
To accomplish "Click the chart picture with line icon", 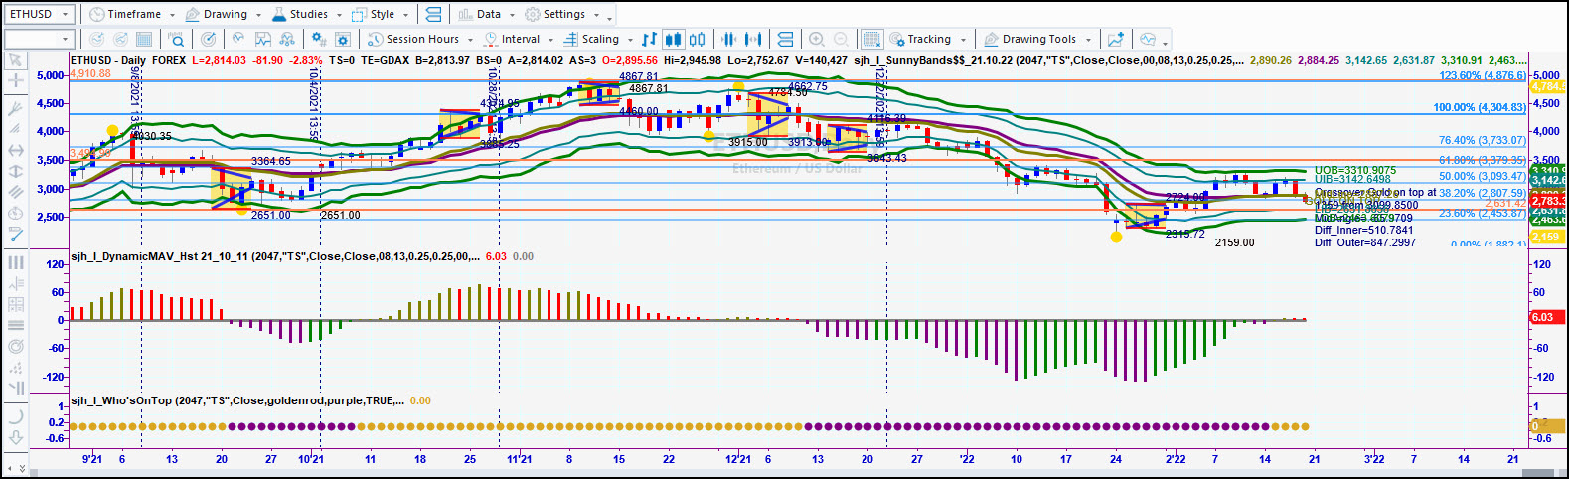I will tap(262, 39).
